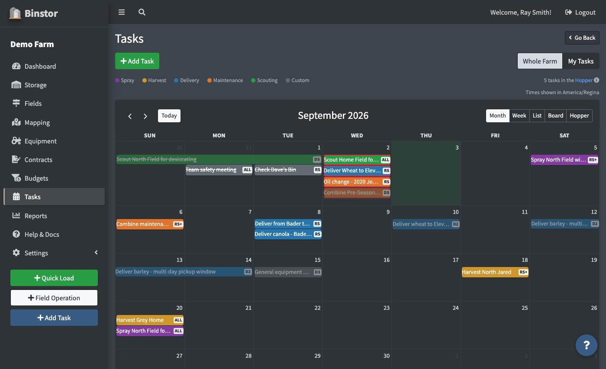Click the Dashboard gauge icon
This screenshot has width=606, height=369.
point(16,66)
